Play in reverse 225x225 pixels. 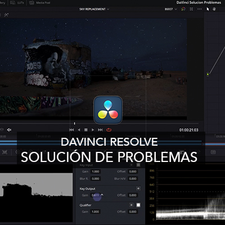click(79, 130)
